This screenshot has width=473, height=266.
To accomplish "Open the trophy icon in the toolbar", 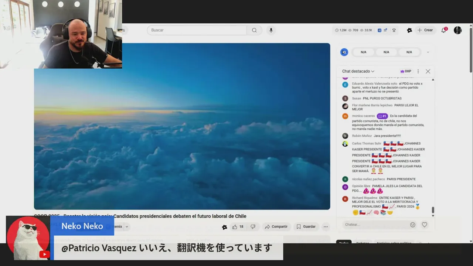I will [394, 30].
